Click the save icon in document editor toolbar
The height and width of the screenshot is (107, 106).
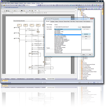[x=5, y=11]
